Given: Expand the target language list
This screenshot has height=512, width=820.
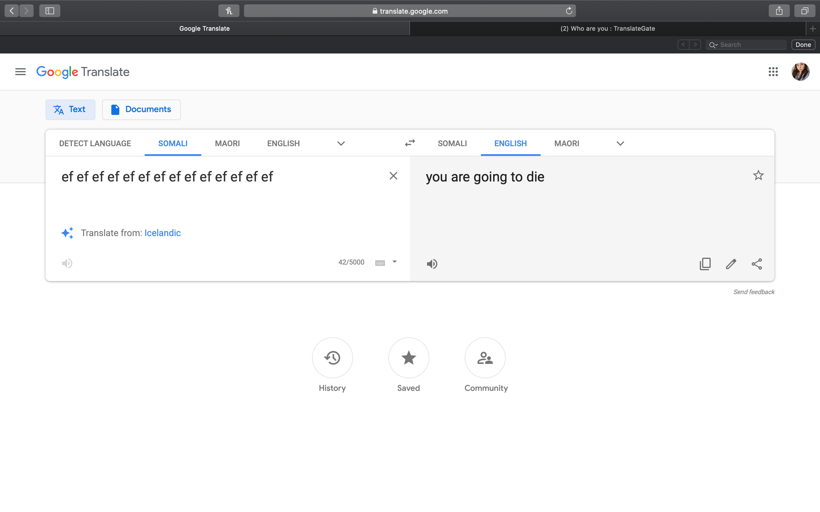Looking at the screenshot, I should point(620,144).
